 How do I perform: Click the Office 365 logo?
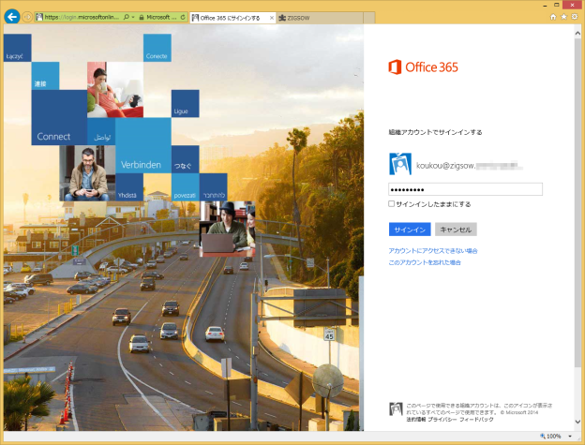click(x=423, y=67)
